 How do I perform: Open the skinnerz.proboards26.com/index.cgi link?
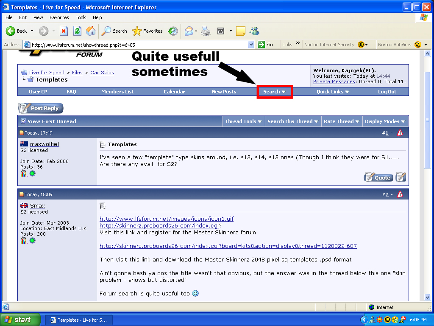pyautogui.click(x=159, y=226)
